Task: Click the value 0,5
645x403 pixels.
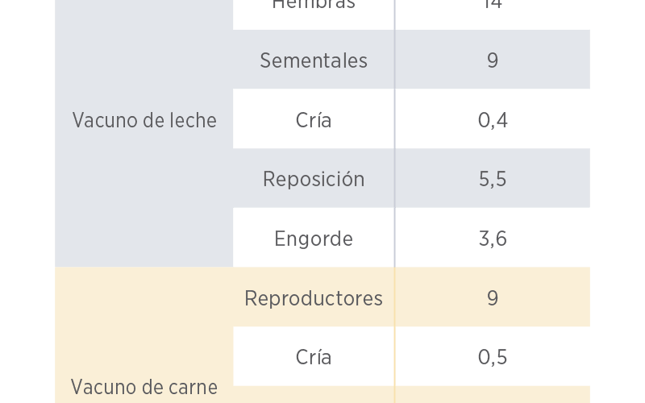Action: 493,357
